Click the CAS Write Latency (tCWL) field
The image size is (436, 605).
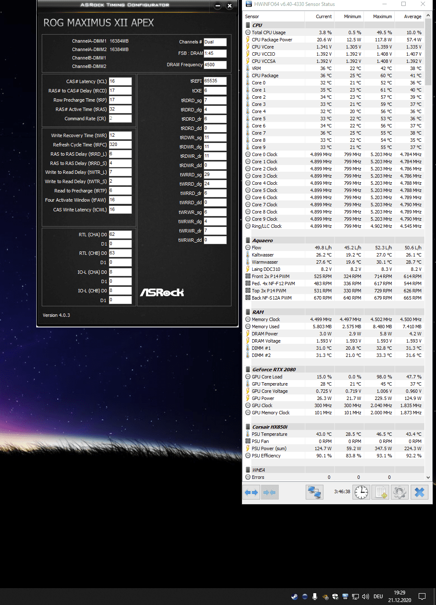coord(120,210)
